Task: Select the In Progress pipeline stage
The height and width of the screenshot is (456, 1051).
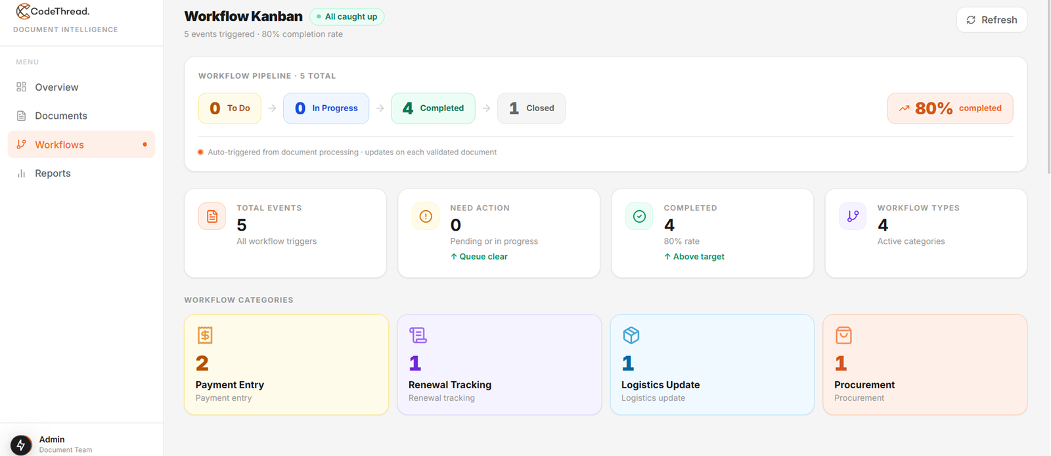Action: [326, 108]
